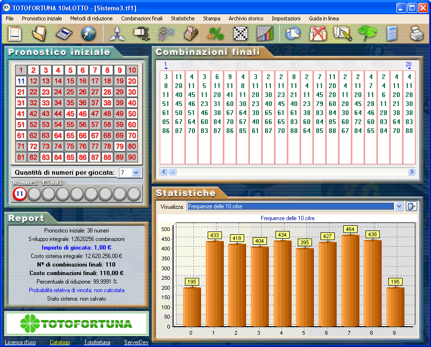
Task: Open the Impostazioni menu
Action: point(286,18)
